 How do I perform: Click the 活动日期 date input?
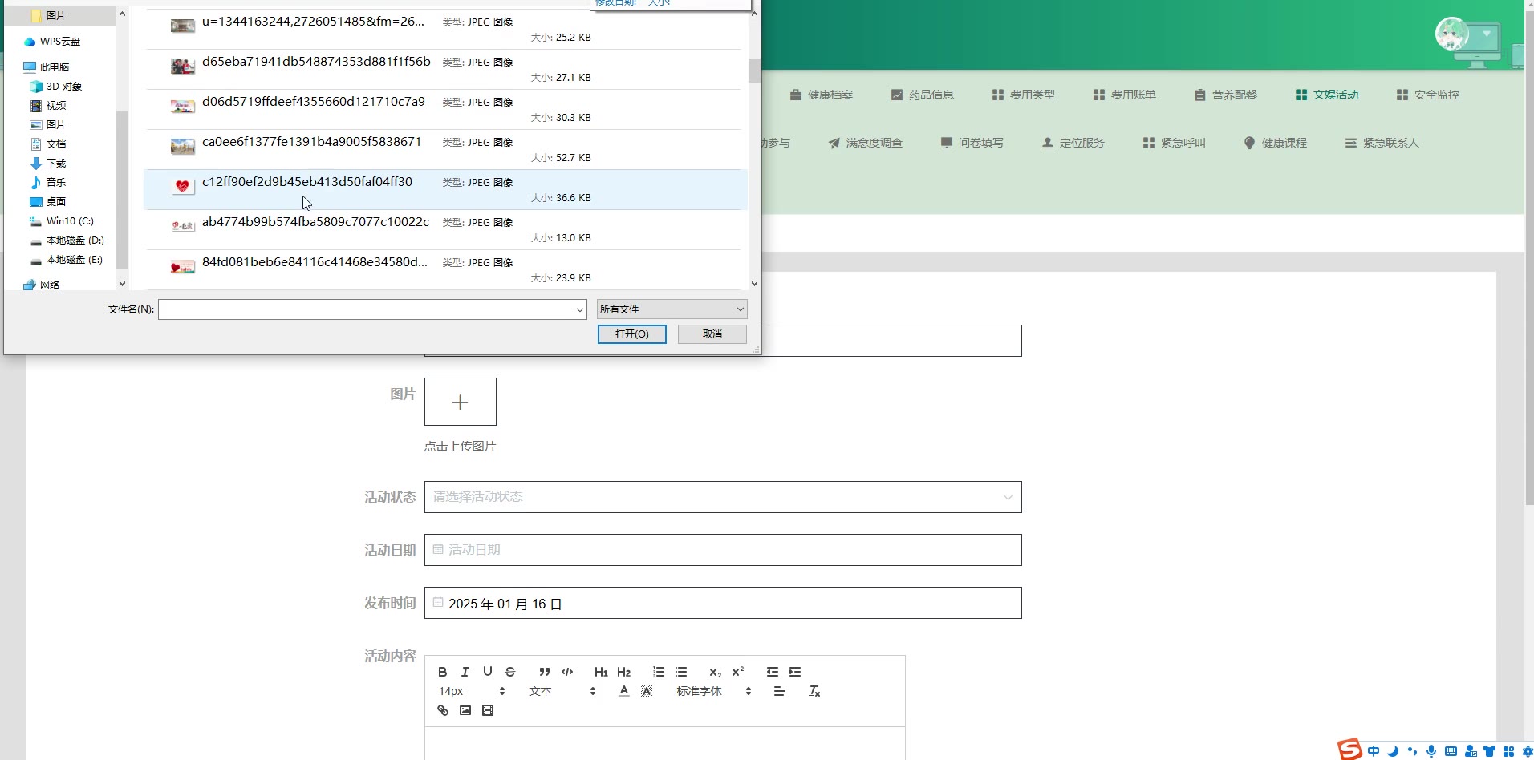pos(723,550)
